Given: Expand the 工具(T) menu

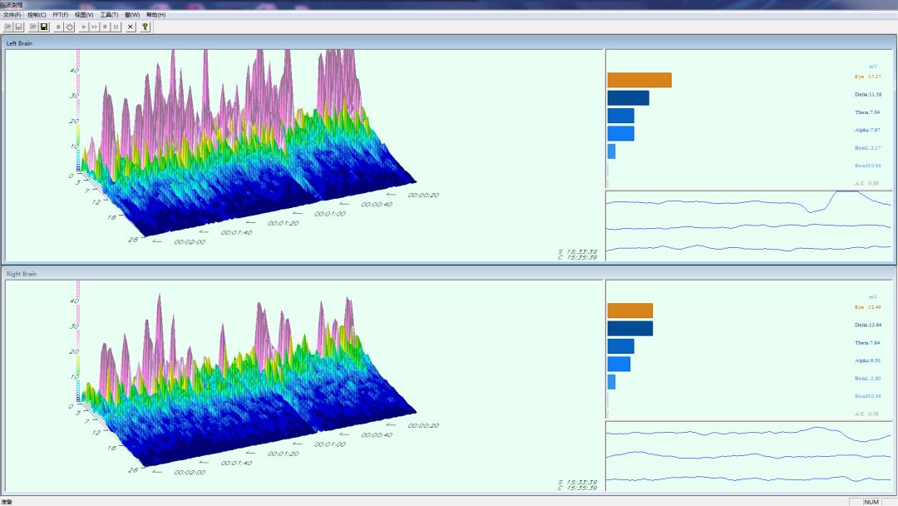Looking at the screenshot, I should click(109, 15).
